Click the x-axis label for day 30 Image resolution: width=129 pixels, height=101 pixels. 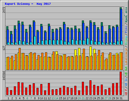pos(117,98)
